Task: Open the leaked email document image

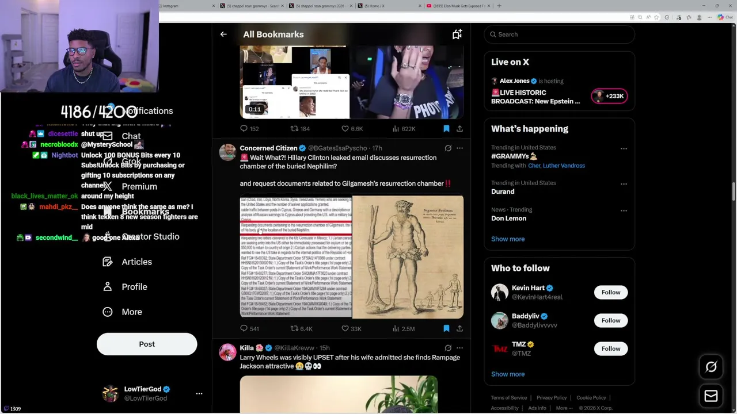Action: (295, 257)
